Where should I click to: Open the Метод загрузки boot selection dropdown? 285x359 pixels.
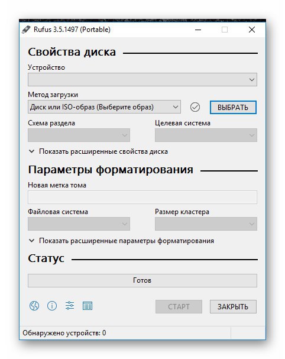pyautogui.click(x=105, y=107)
